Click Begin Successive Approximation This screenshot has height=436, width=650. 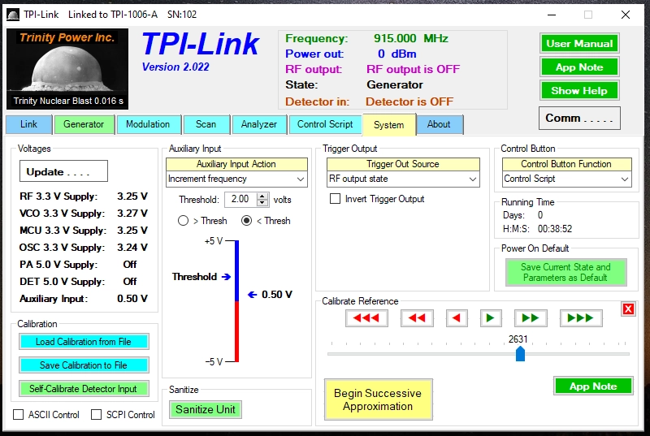coord(378,399)
